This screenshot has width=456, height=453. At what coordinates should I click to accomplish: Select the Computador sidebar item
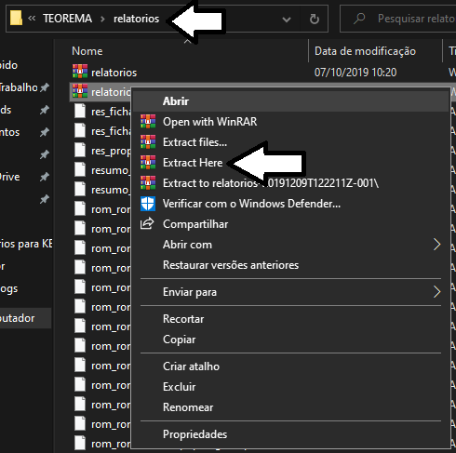pyautogui.click(x=18, y=318)
